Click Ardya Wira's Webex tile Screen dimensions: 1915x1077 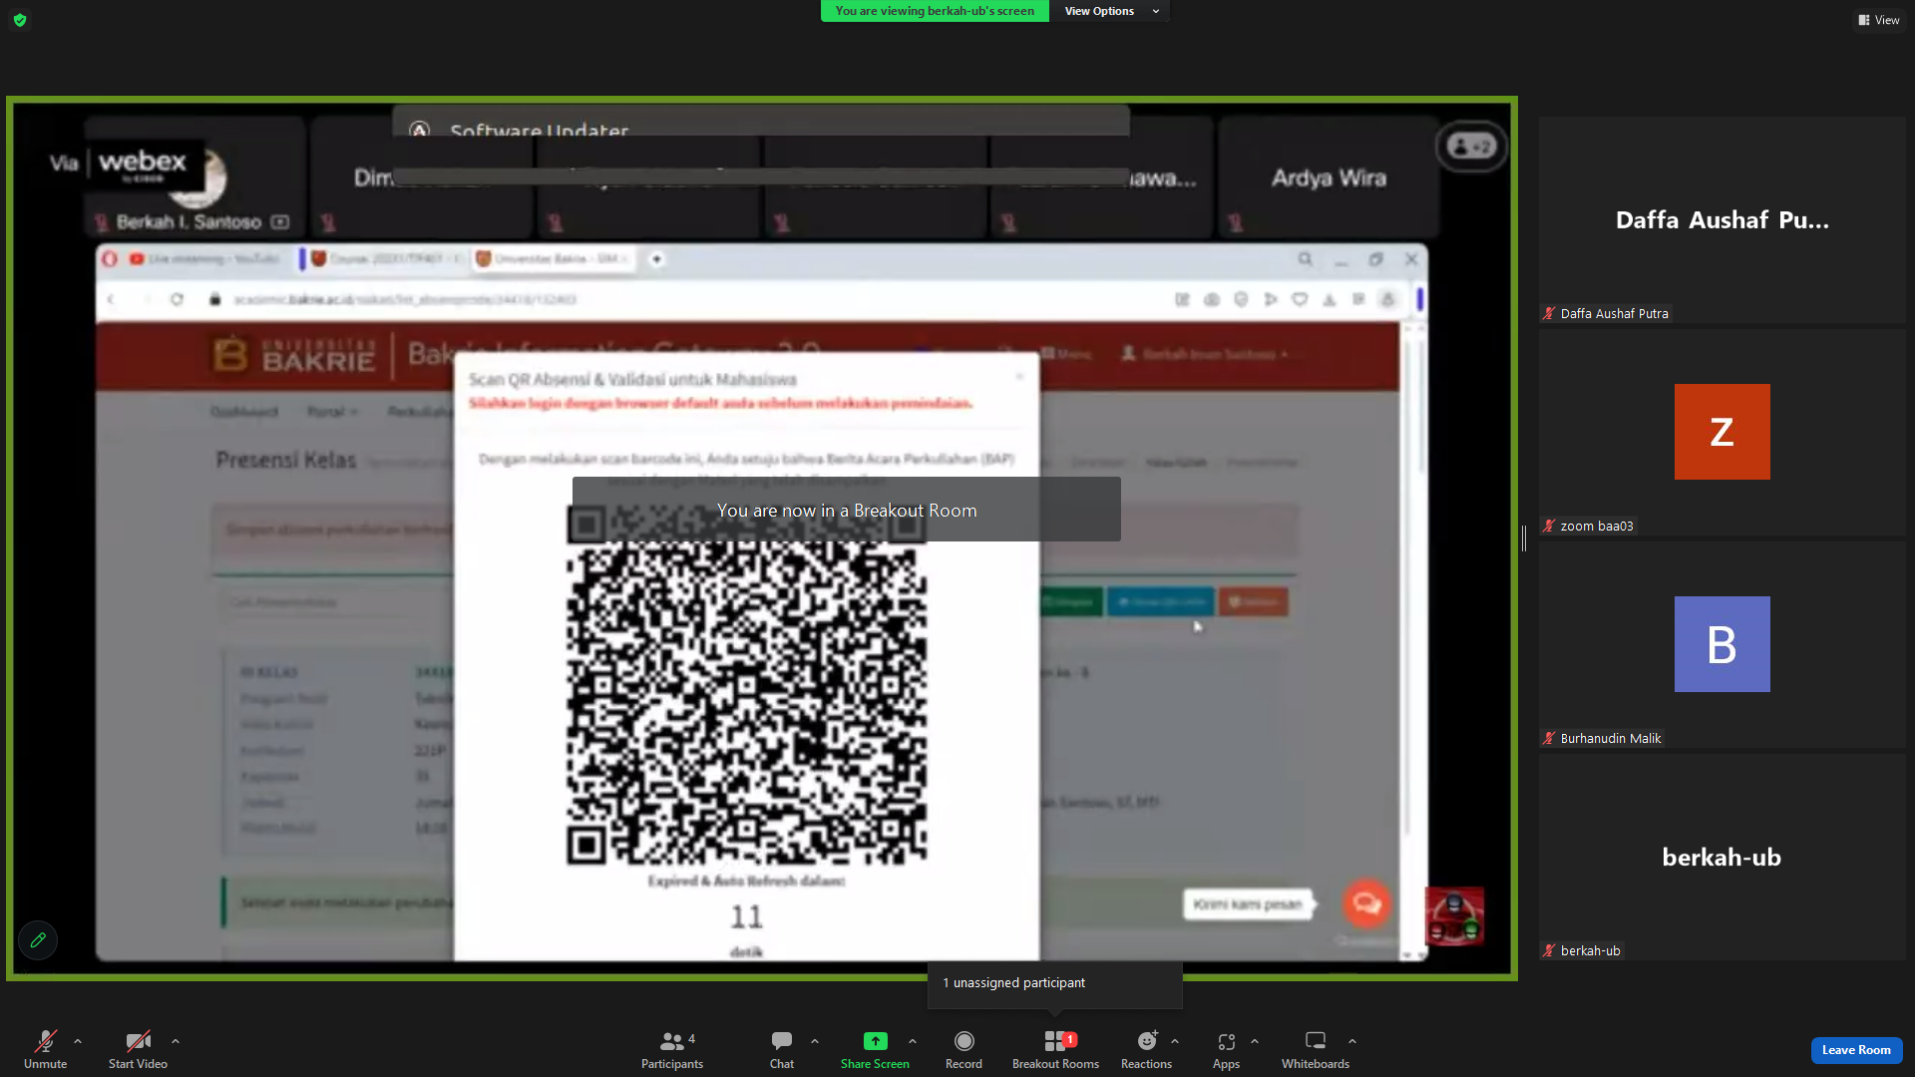pos(1329,178)
